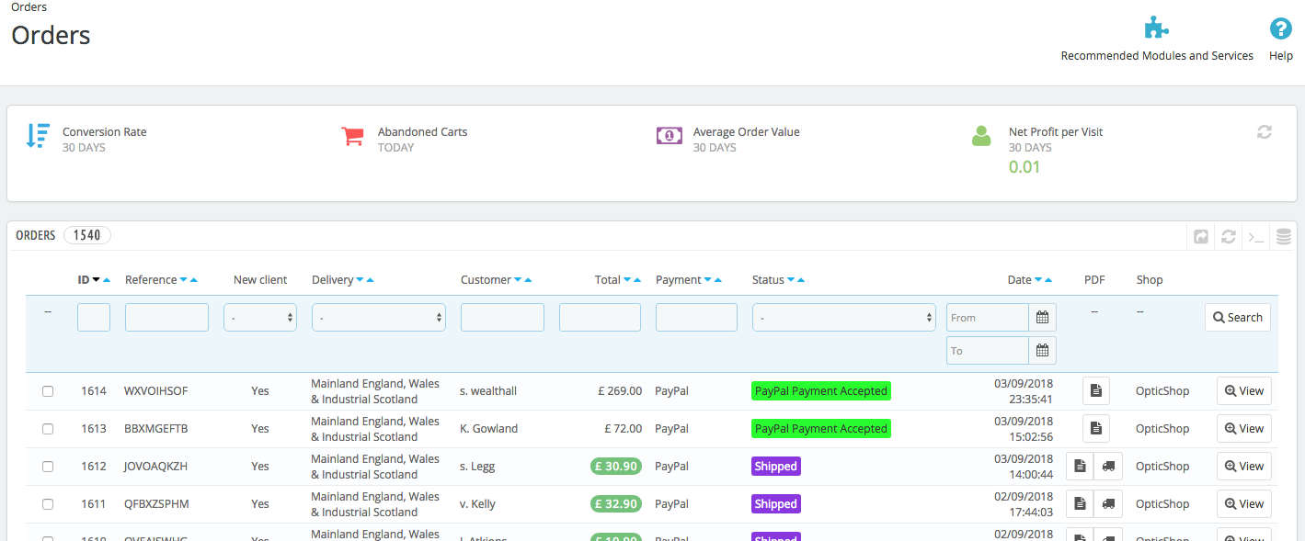Sort Reference column ascending
The height and width of the screenshot is (541, 1305).
click(193, 280)
